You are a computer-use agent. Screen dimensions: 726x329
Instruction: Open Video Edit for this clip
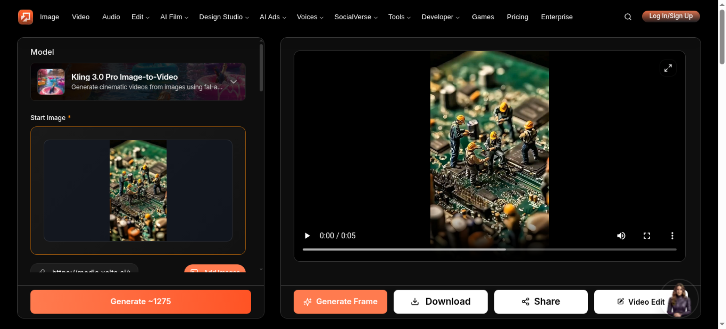coord(641,301)
